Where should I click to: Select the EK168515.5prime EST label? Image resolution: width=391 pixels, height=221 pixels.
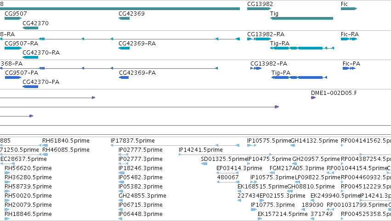[262, 187]
